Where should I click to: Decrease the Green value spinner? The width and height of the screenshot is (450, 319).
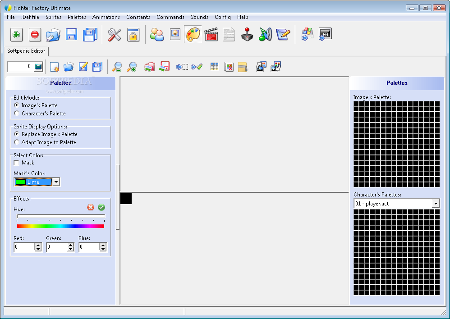tap(71, 249)
